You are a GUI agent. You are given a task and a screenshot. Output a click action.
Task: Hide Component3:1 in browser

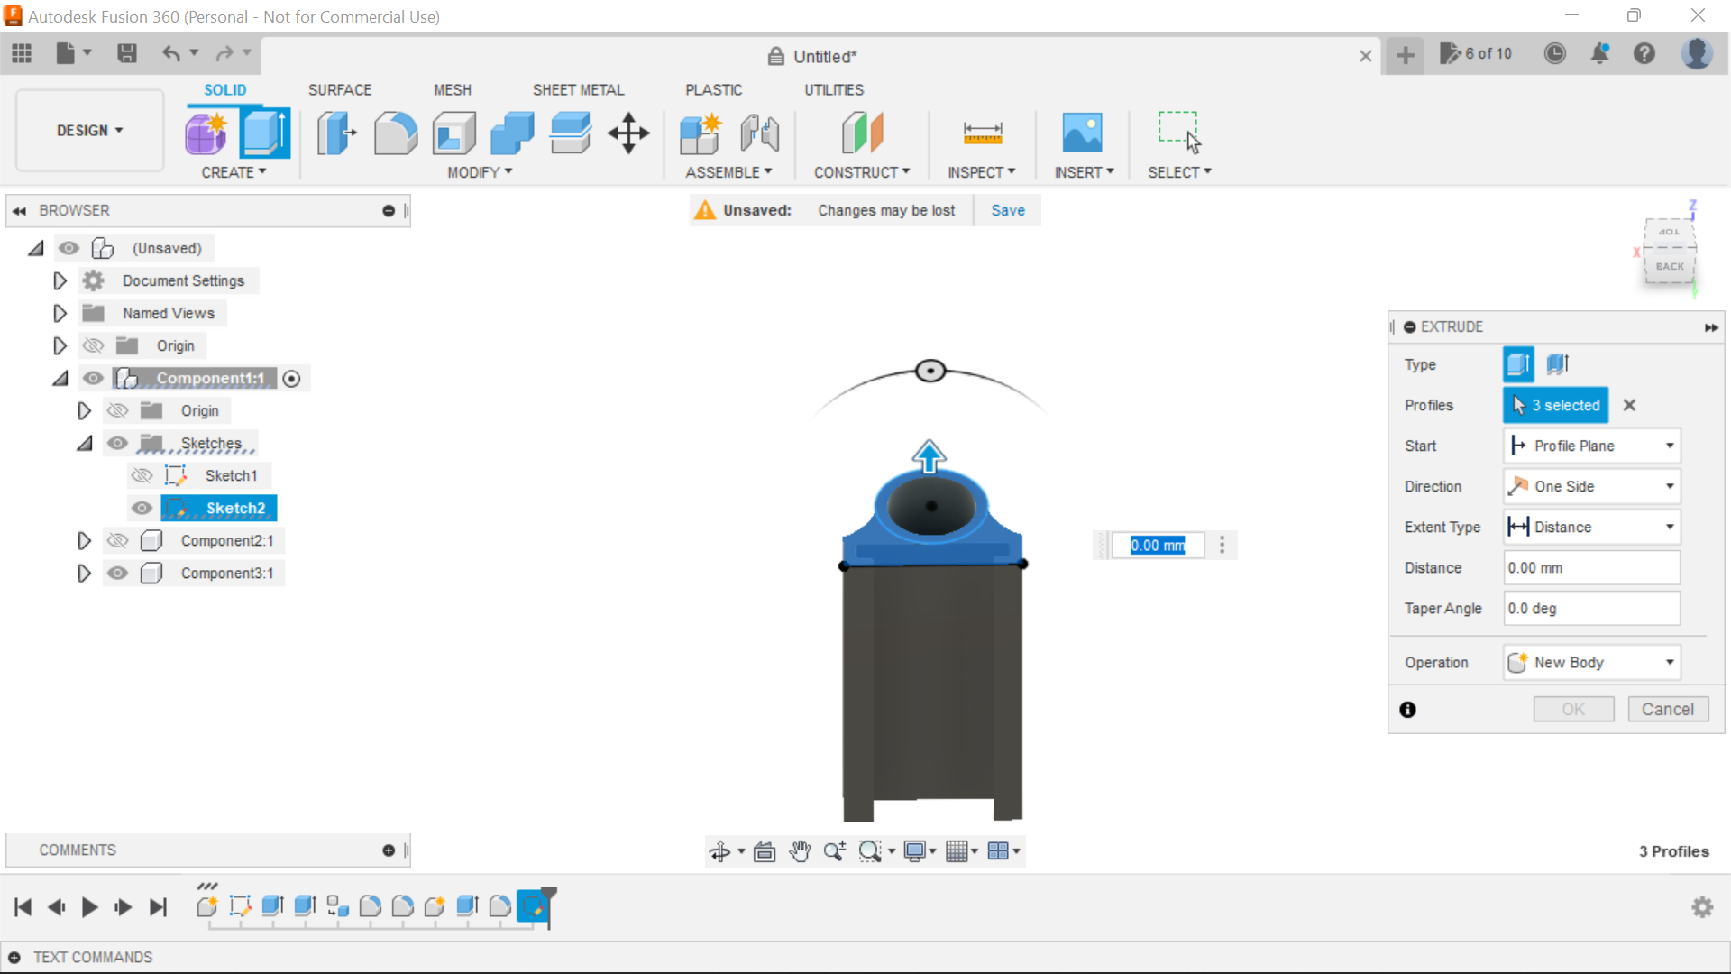pyautogui.click(x=118, y=574)
